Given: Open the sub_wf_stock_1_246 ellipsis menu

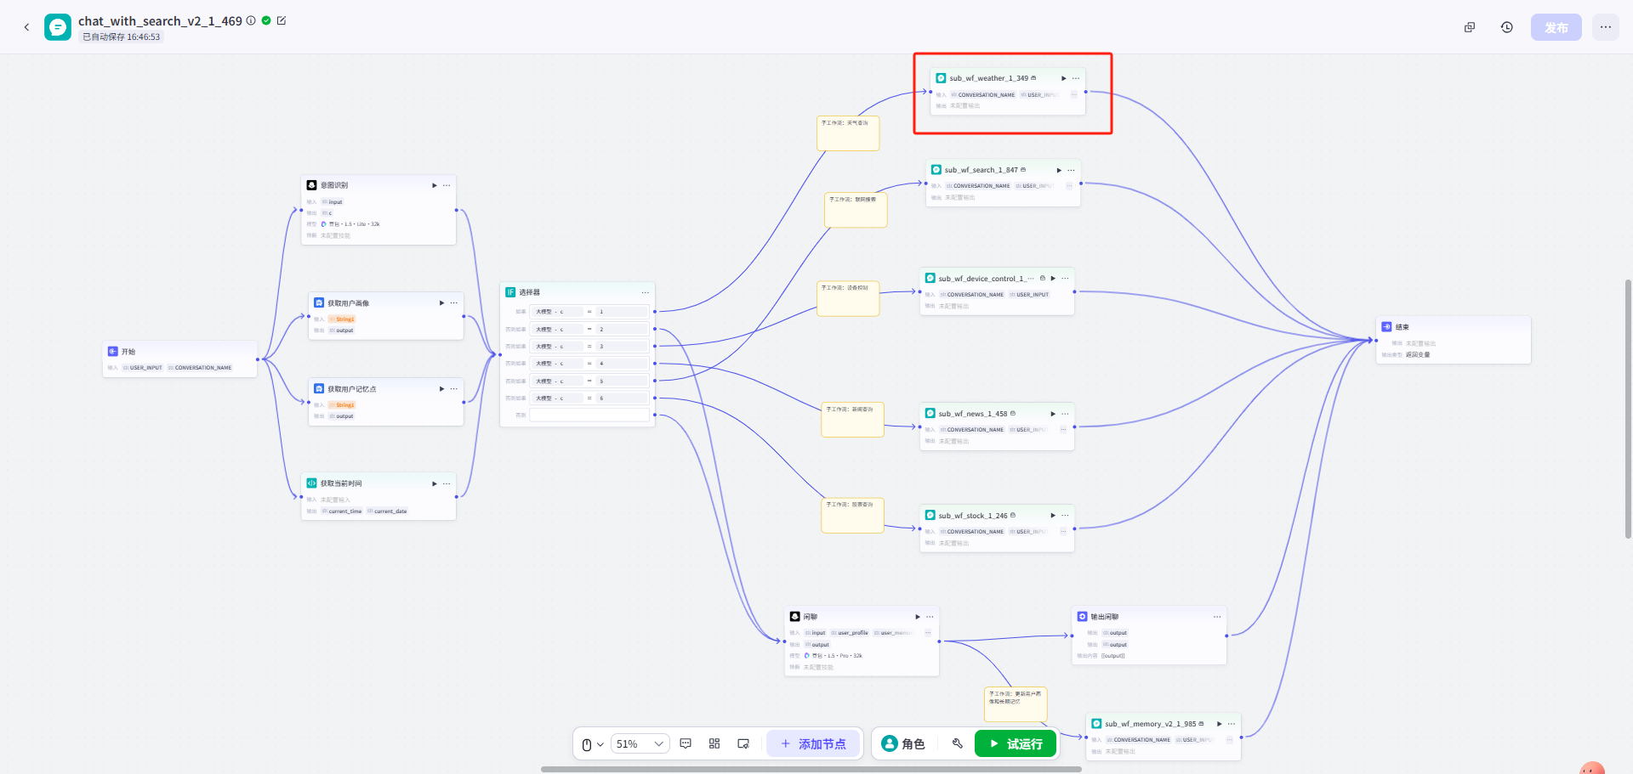Looking at the screenshot, I should point(1065,515).
